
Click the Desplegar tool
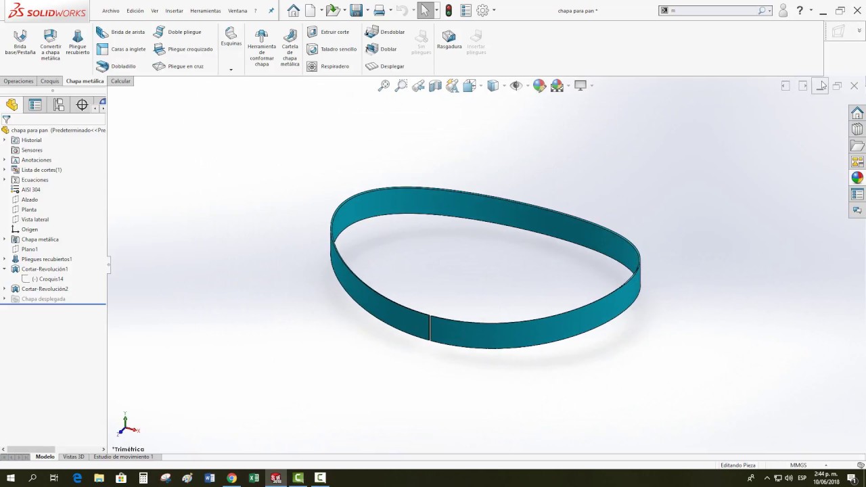(385, 66)
